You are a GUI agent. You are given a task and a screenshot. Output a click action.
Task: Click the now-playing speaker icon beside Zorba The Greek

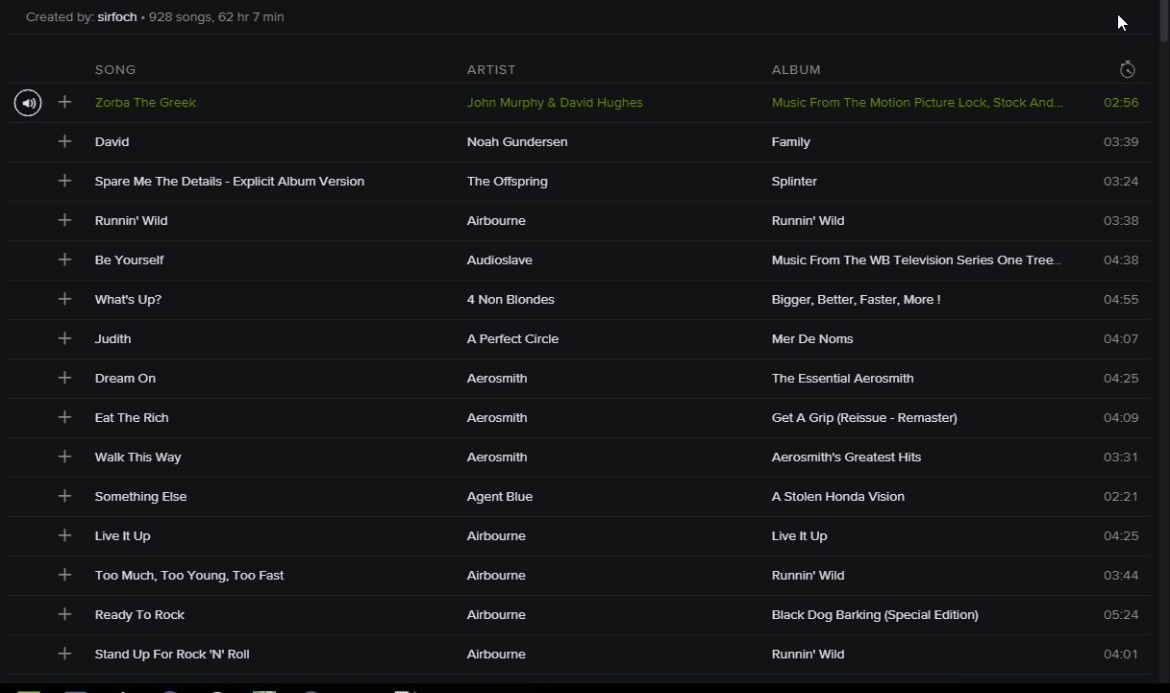click(x=28, y=102)
